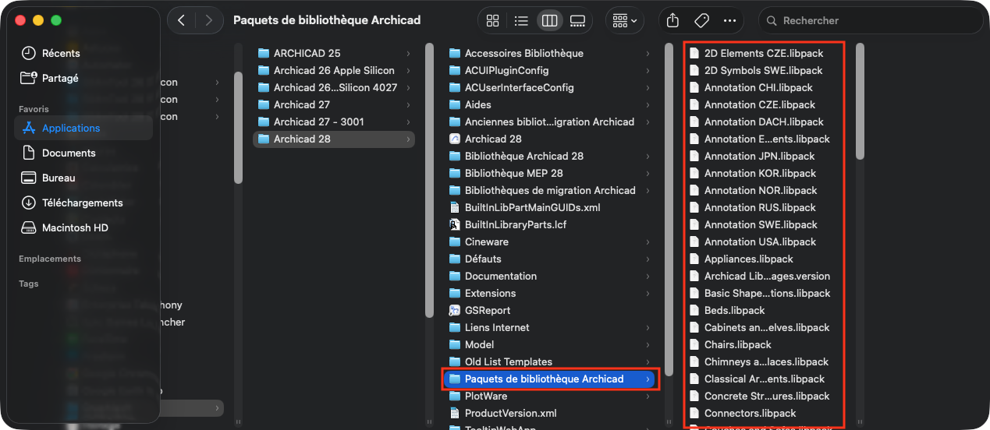Screen dimensions: 990x430
Task: Open Récents in the sidebar
Action: pyautogui.click(x=83, y=53)
